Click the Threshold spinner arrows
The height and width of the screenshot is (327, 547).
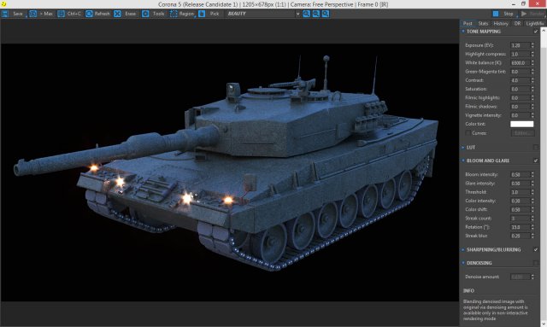(x=532, y=192)
